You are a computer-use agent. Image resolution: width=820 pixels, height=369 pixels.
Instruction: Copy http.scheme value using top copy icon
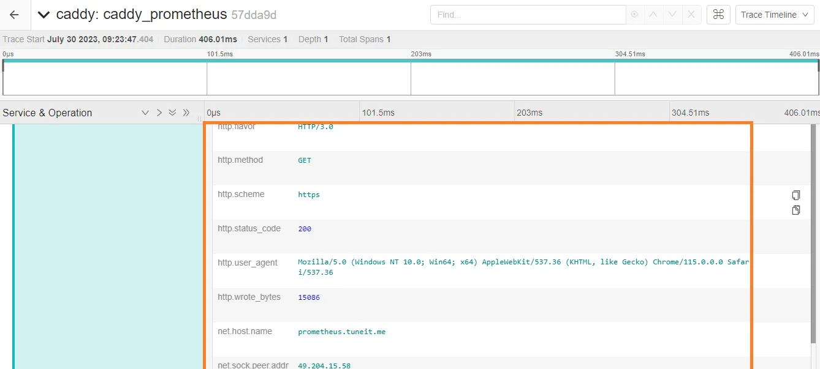[x=796, y=195]
